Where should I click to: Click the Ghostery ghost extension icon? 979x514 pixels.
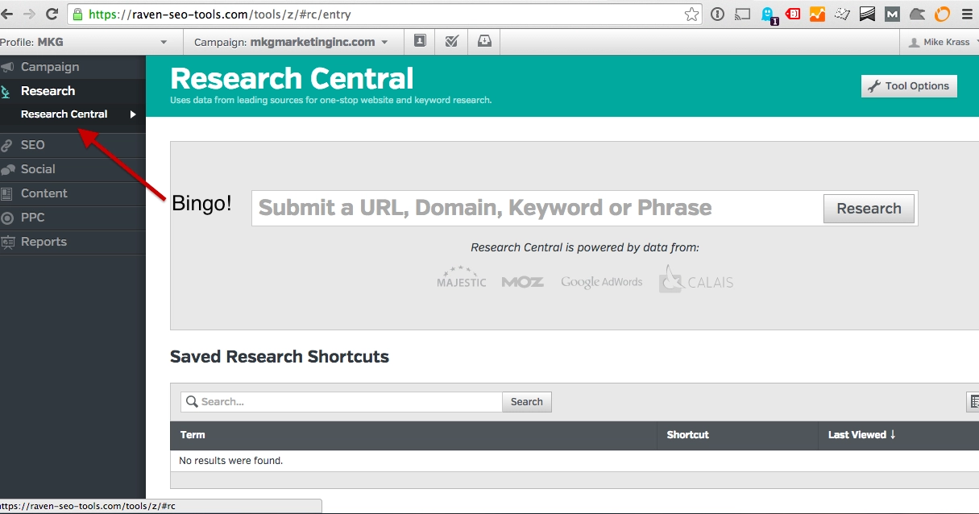point(770,15)
